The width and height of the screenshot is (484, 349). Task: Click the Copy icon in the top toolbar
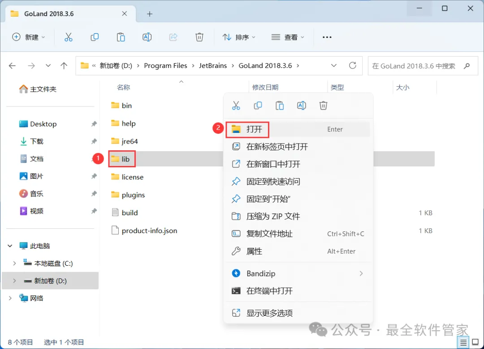point(95,37)
